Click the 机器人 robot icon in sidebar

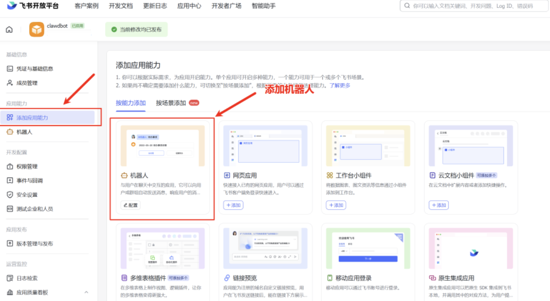click(10, 132)
